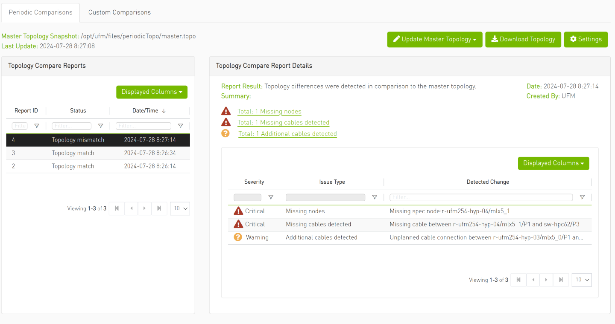Click the filter icon on the Status column

tap(100, 126)
